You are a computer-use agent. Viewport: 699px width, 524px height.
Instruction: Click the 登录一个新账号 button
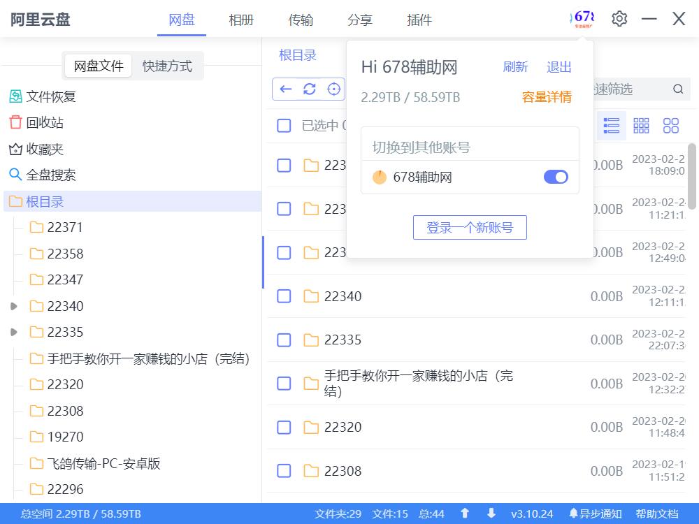point(470,227)
